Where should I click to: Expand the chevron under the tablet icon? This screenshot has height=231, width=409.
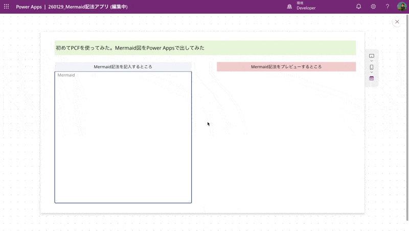click(x=372, y=61)
